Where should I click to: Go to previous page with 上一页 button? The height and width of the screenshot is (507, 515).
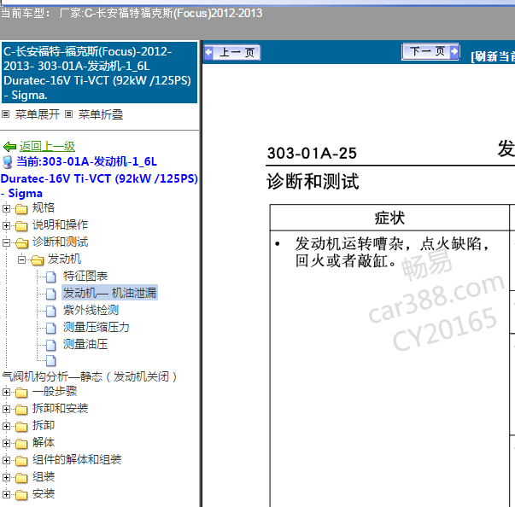[x=232, y=53]
